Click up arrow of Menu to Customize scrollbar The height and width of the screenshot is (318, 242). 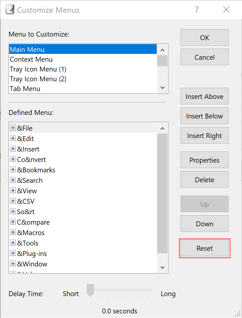point(162,50)
